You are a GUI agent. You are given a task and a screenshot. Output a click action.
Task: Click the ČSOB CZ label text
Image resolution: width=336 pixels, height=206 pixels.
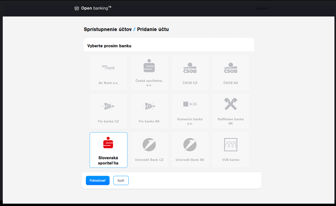point(190,83)
